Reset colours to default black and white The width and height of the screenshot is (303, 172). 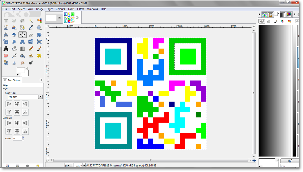click(18, 75)
